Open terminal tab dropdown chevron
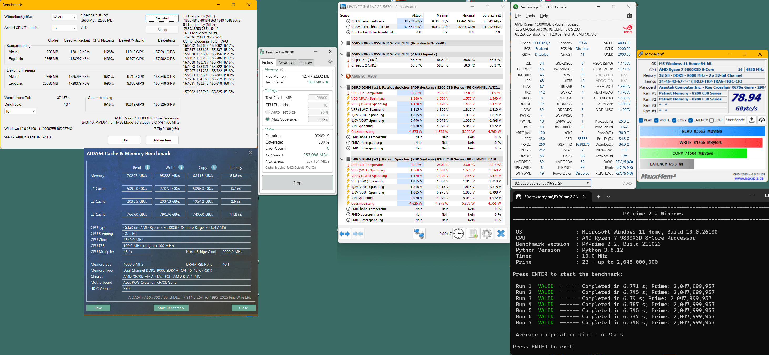The width and height of the screenshot is (769, 355). (x=608, y=197)
